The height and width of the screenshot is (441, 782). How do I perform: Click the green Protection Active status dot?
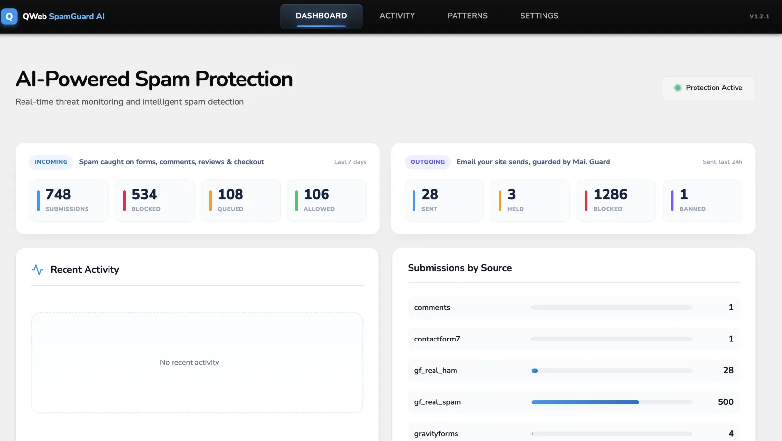(x=678, y=88)
